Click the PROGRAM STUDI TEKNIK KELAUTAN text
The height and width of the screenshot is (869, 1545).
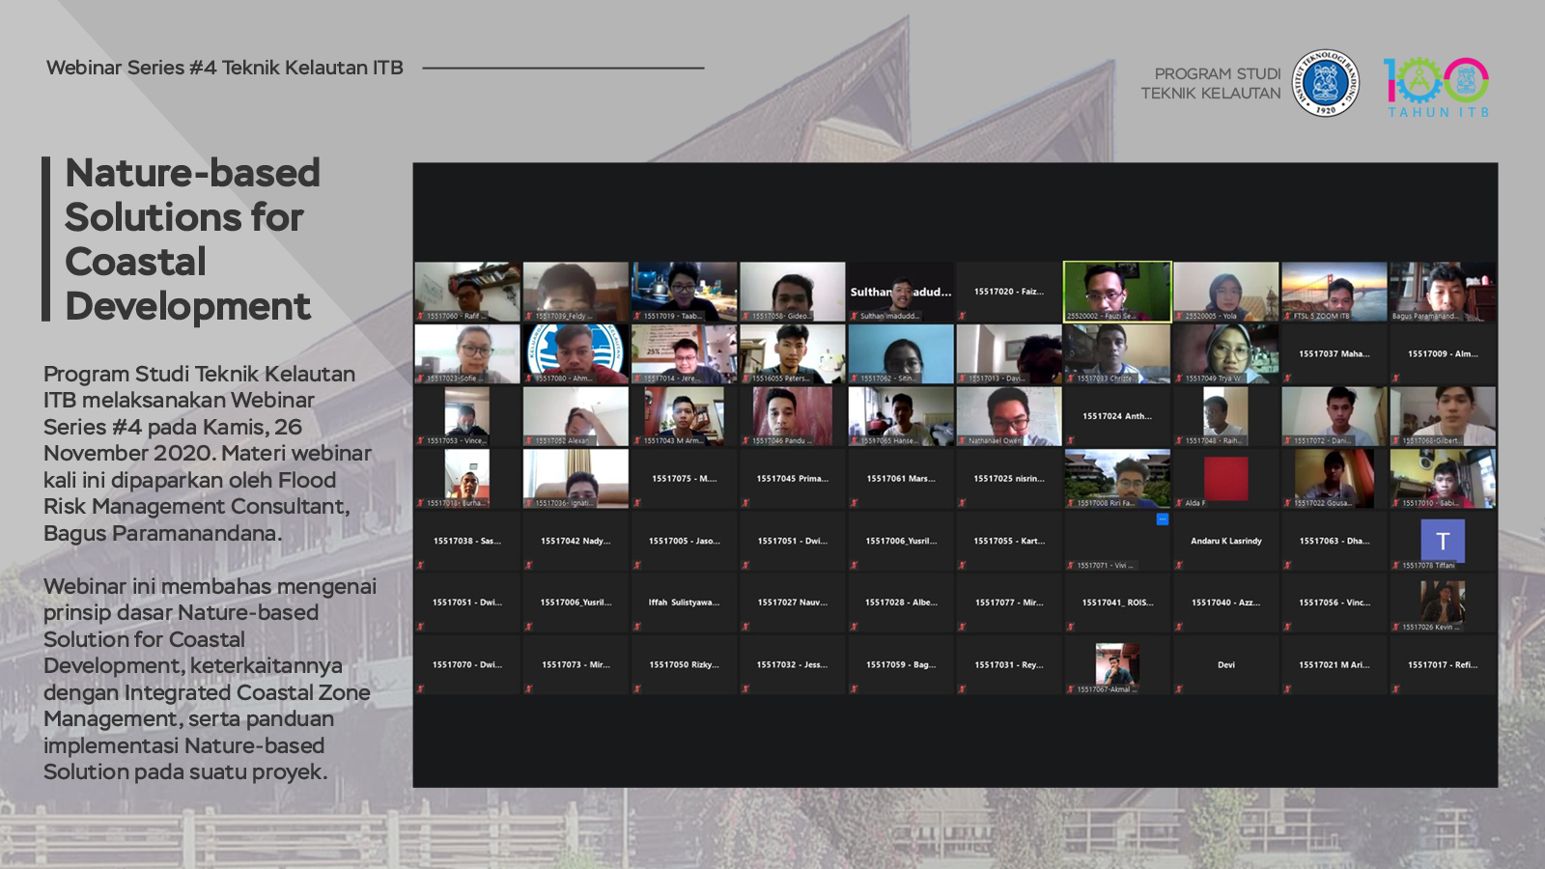click(1211, 83)
